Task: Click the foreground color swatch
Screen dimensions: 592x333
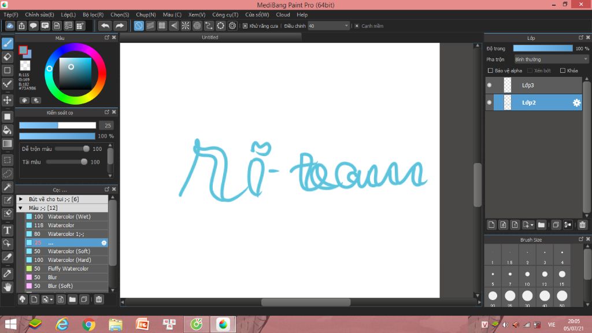Action: point(23,50)
